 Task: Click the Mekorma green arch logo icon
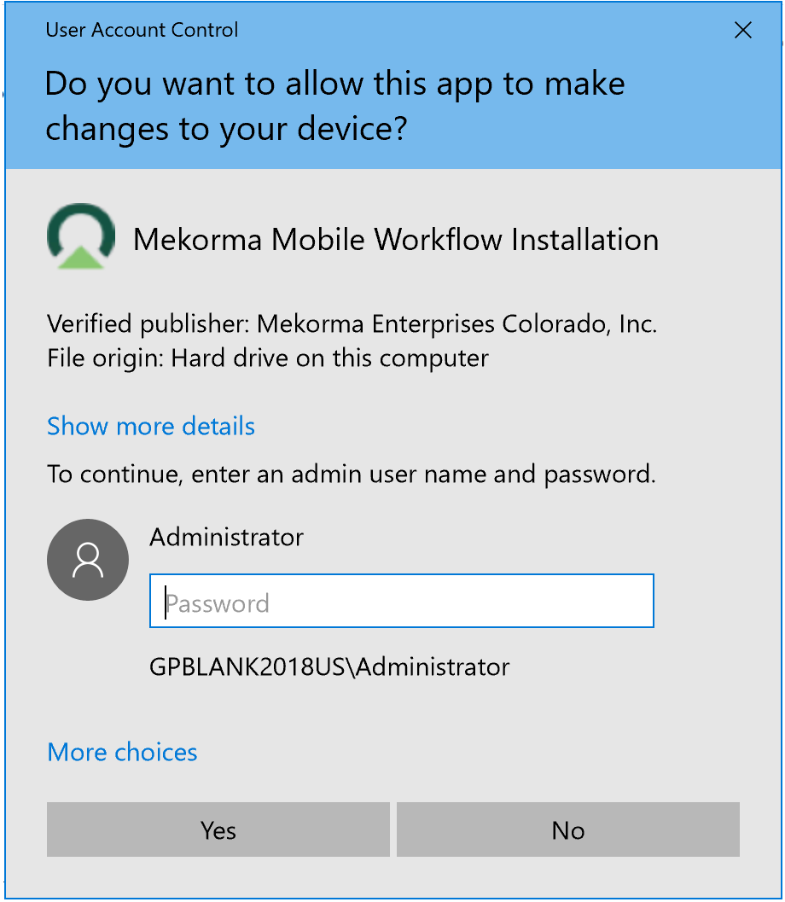click(81, 236)
